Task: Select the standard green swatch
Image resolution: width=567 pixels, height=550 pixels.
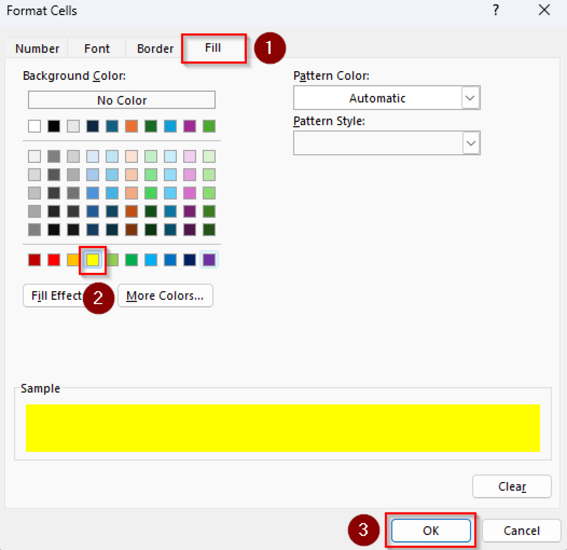Action: tap(131, 259)
